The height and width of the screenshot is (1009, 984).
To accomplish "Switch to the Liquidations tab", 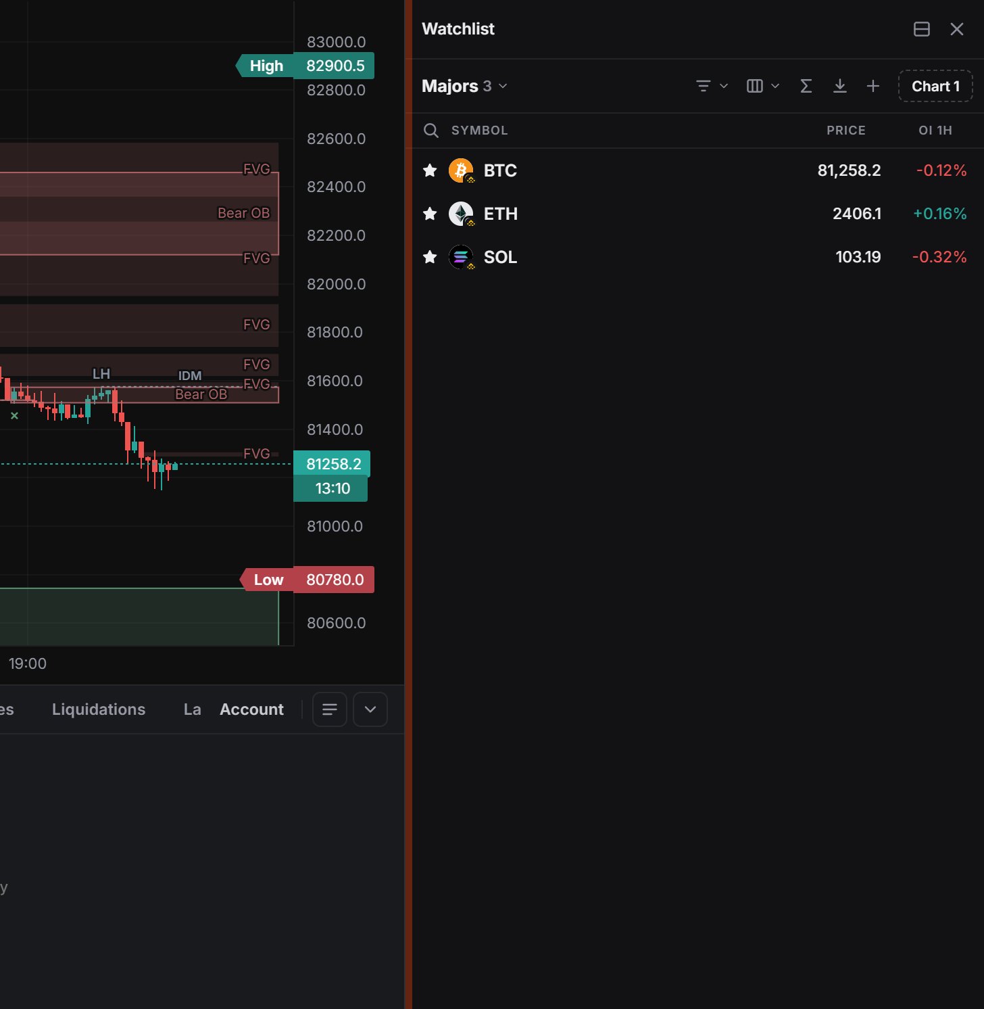I will 99,709.
